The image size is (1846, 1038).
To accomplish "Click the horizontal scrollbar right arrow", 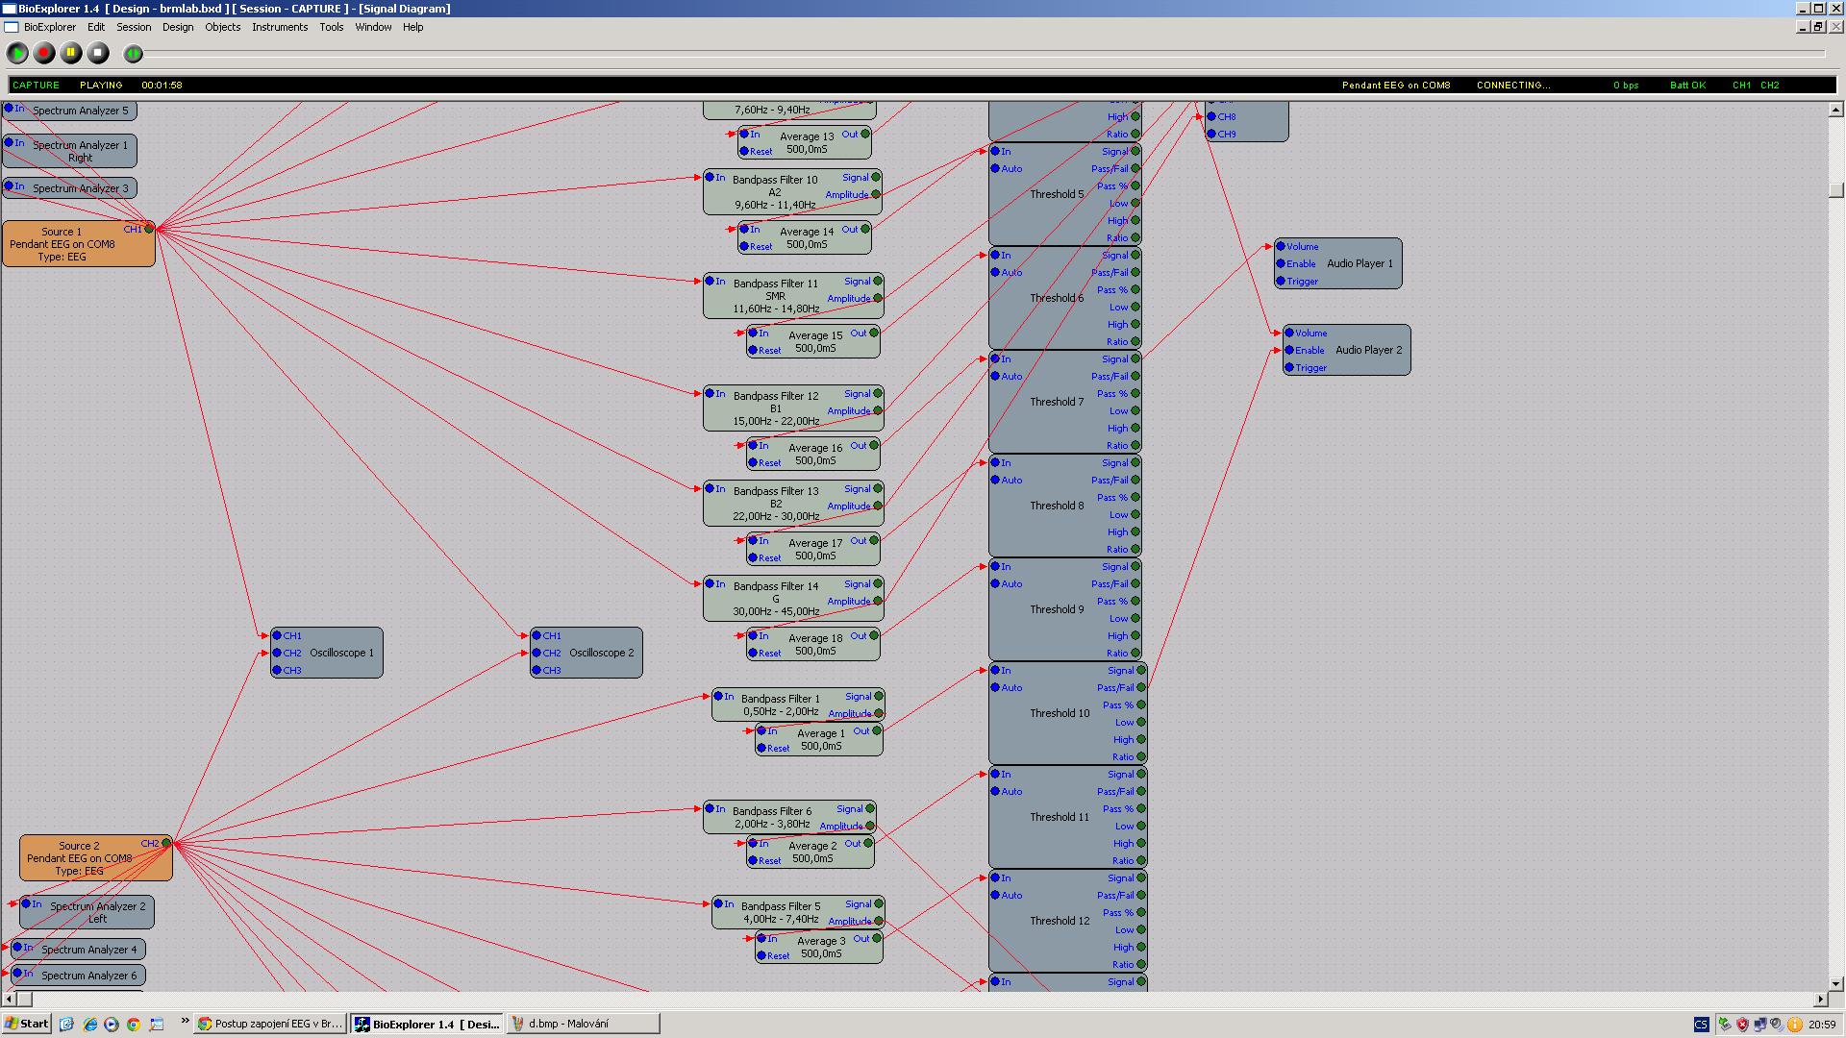I will coord(1820,1000).
